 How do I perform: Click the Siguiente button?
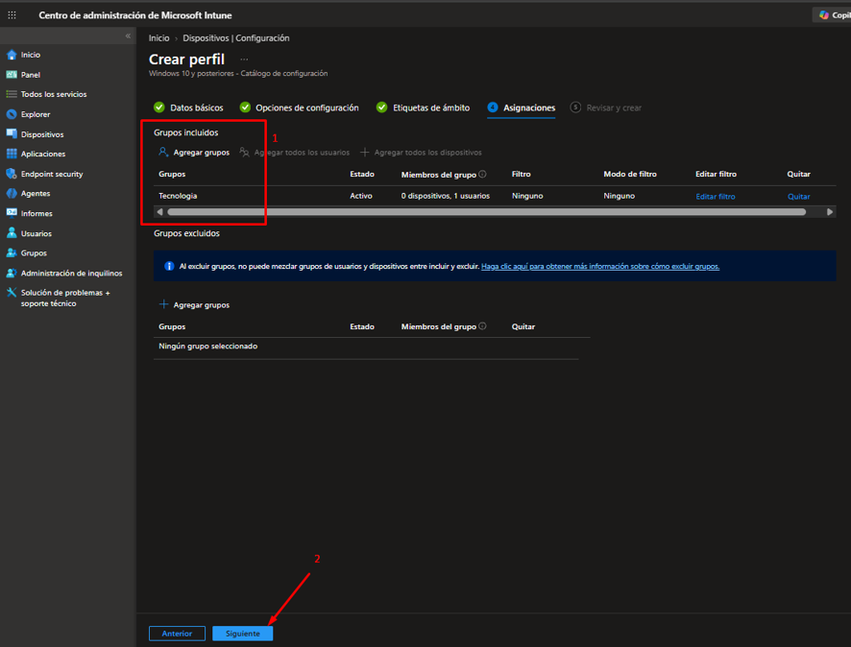click(243, 634)
